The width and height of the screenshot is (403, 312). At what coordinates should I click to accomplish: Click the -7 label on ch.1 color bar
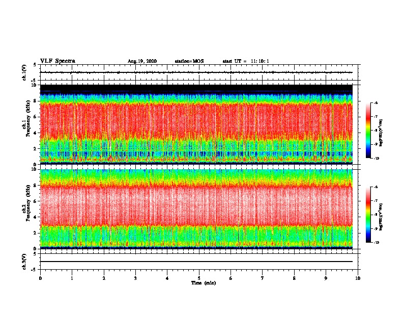click(x=376, y=117)
